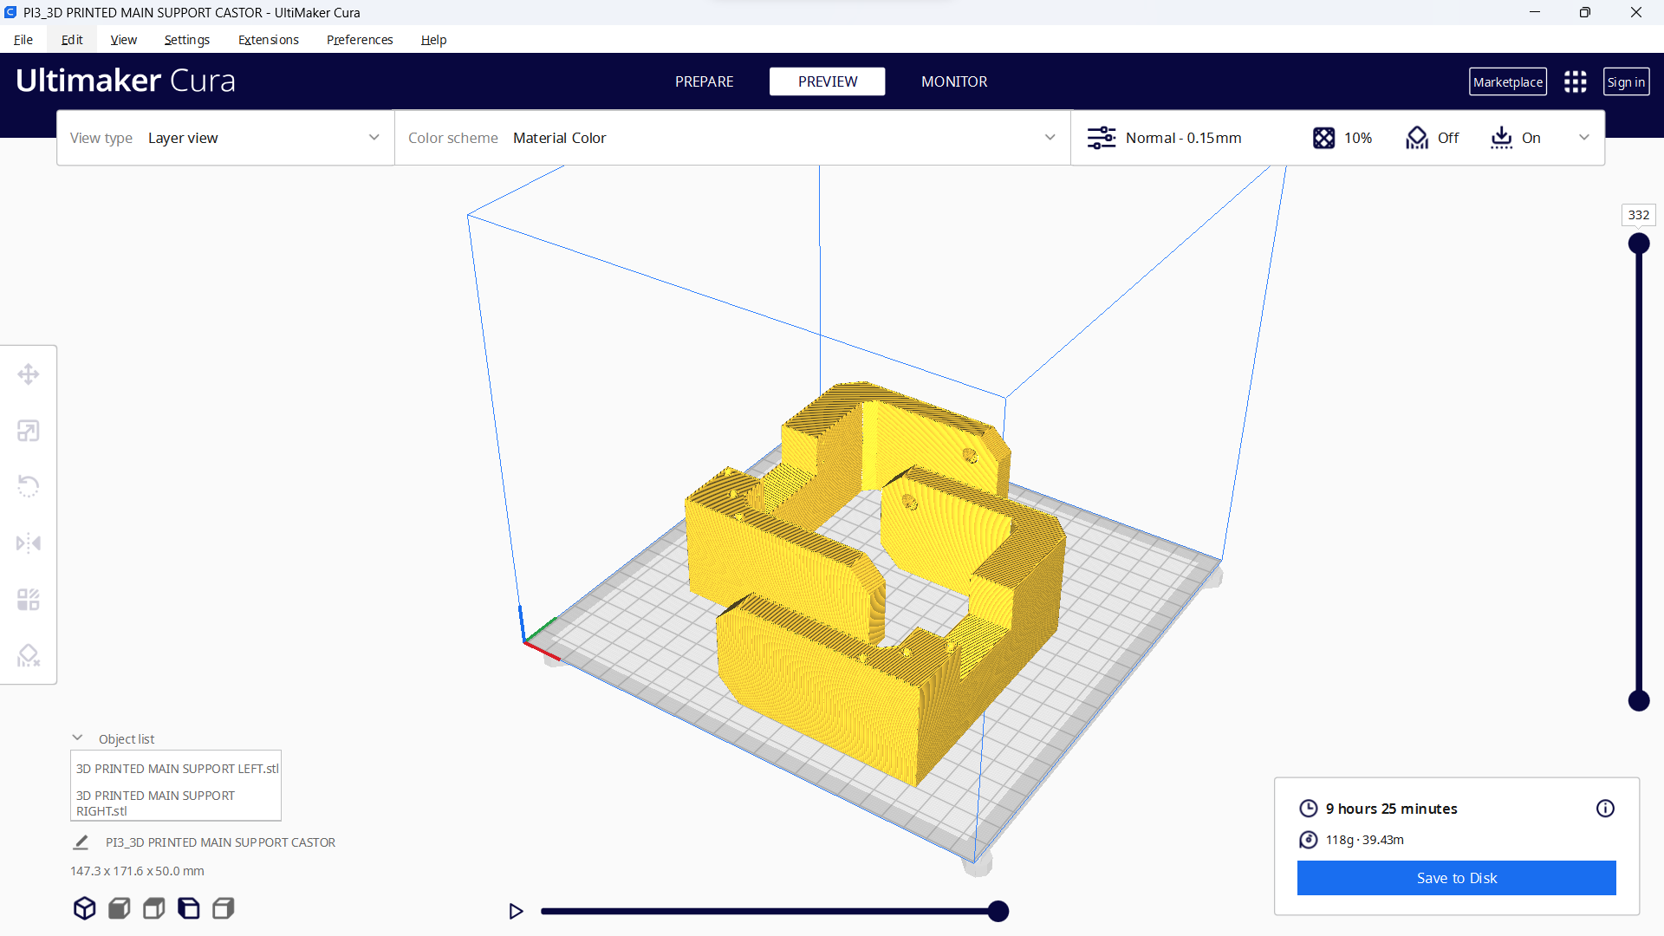Toggle support setting showing Off
1664x936 pixels.
coord(1432,138)
